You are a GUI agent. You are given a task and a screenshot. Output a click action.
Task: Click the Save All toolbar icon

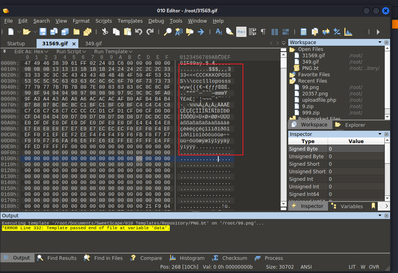[x=65, y=32]
